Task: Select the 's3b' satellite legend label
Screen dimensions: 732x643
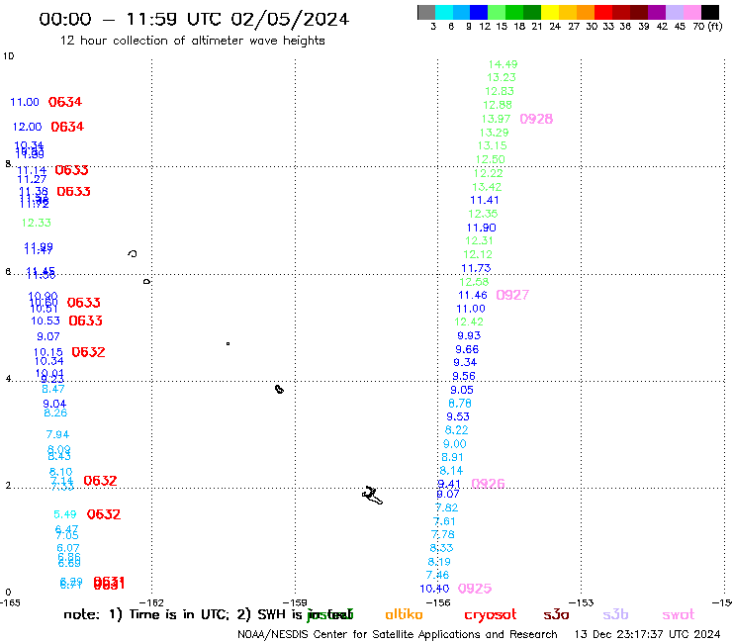Action: coord(615,614)
